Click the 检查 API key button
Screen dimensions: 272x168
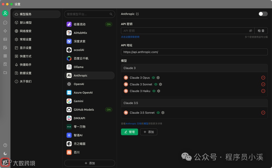click(x=261, y=31)
